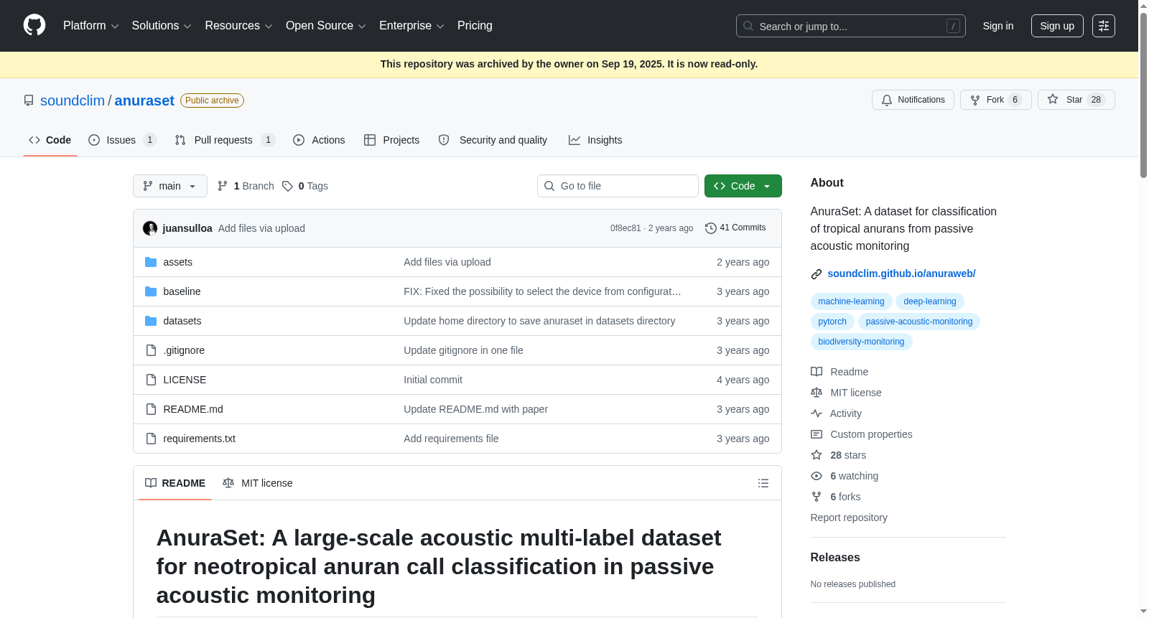Expand the Solutions menu
The width and height of the screenshot is (1149, 618).
tap(162, 26)
